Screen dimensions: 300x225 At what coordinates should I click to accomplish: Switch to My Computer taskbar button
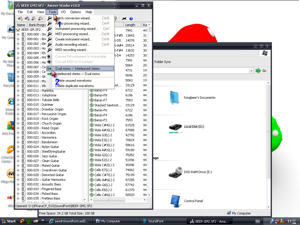pos(116,221)
